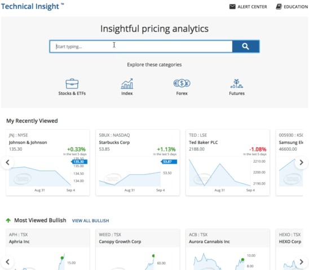Click the Futures category label

237,93
